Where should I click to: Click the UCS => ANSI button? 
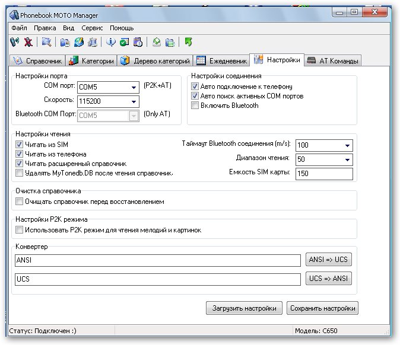329,278
